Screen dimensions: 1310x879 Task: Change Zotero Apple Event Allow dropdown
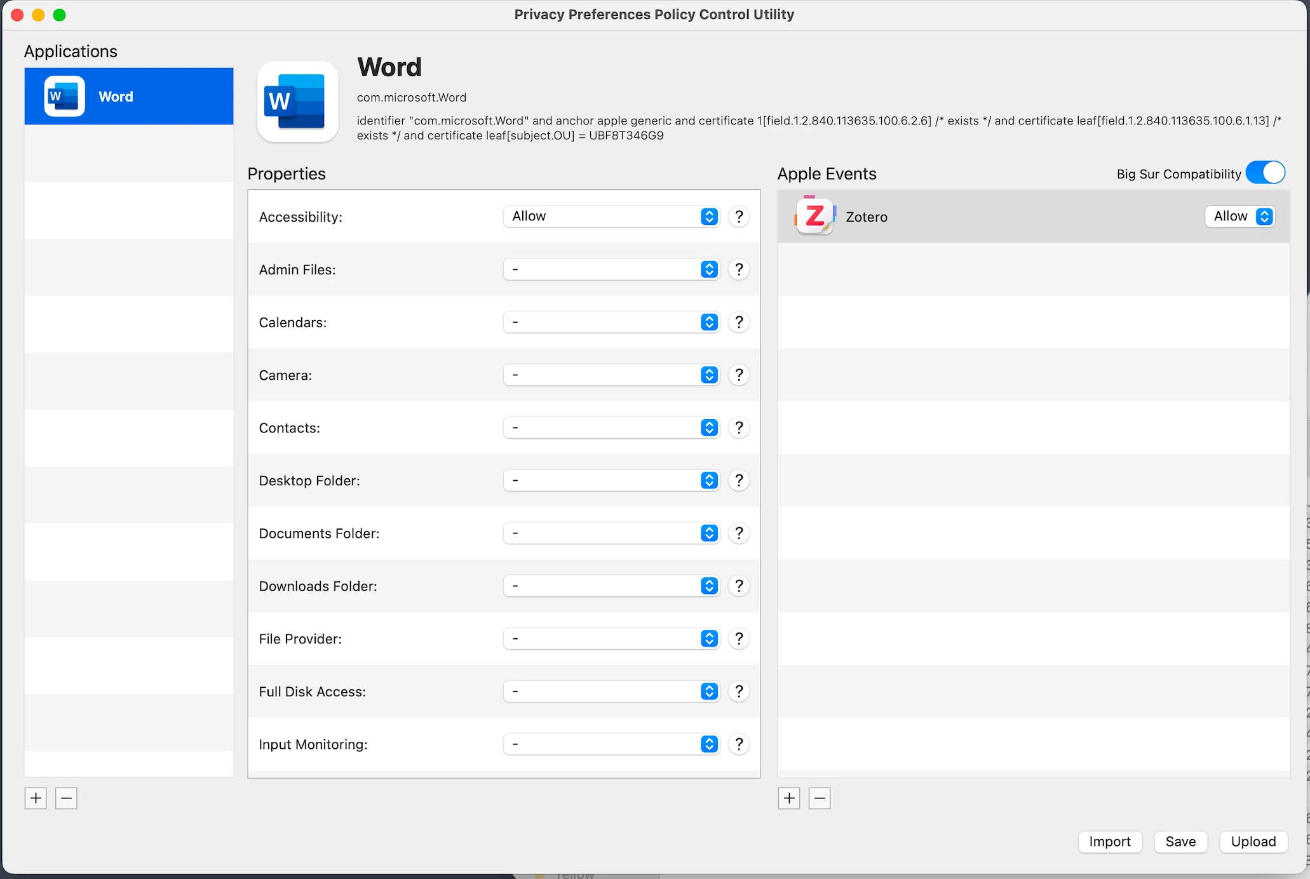pos(1239,217)
